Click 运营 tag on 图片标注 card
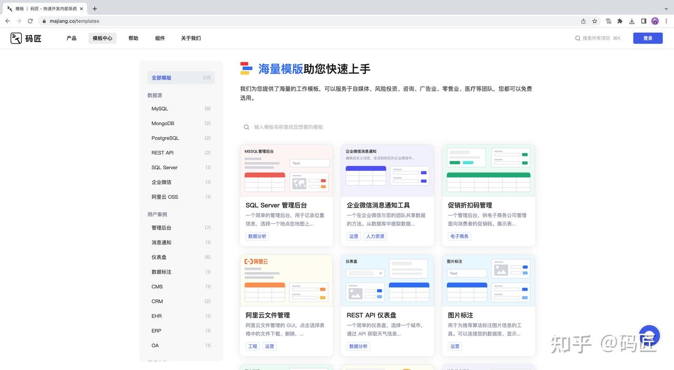This screenshot has width=674, height=370. 455,346
